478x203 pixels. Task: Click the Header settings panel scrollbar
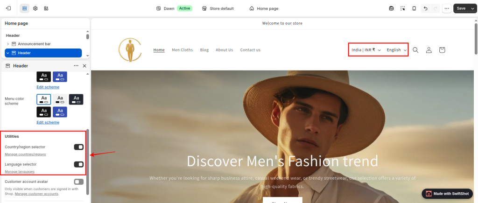coord(88,161)
